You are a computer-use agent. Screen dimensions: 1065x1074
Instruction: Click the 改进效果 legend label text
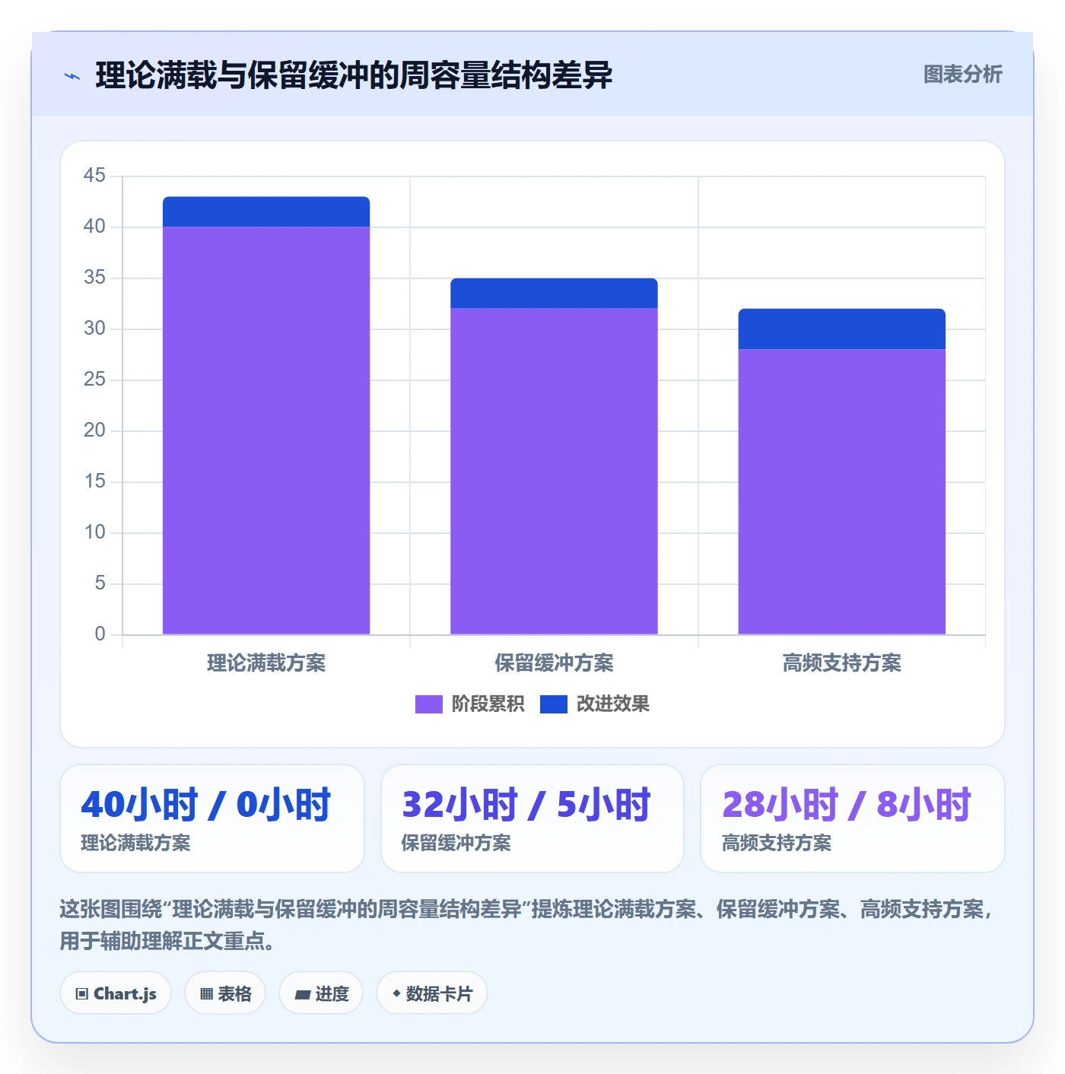pos(612,704)
